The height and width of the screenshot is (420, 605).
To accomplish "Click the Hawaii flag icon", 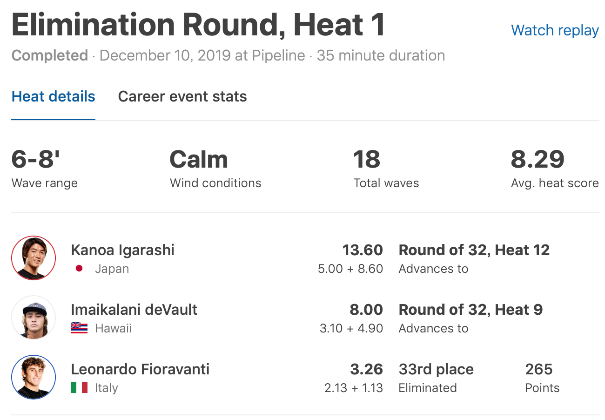I will pyautogui.click(x=79, y=328).
